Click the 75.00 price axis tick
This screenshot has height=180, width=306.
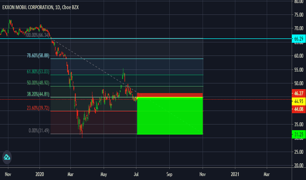pyautogui.click(x=299, y=15)
